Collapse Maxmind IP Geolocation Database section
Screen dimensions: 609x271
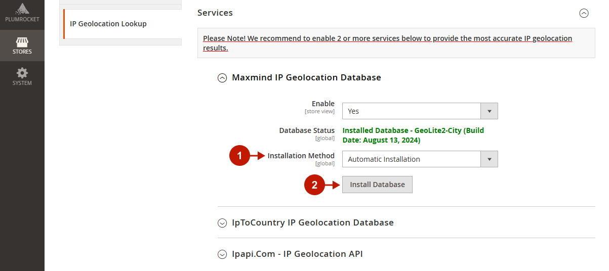(222, 78)
